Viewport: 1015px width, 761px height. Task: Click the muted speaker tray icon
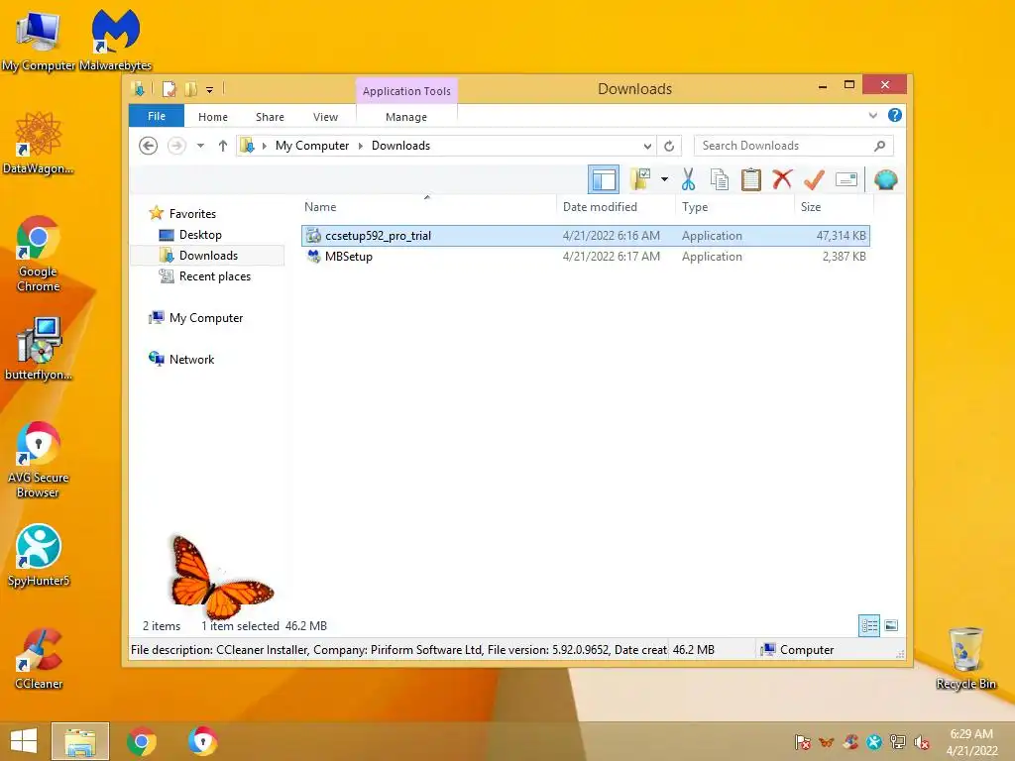[922, 742]
